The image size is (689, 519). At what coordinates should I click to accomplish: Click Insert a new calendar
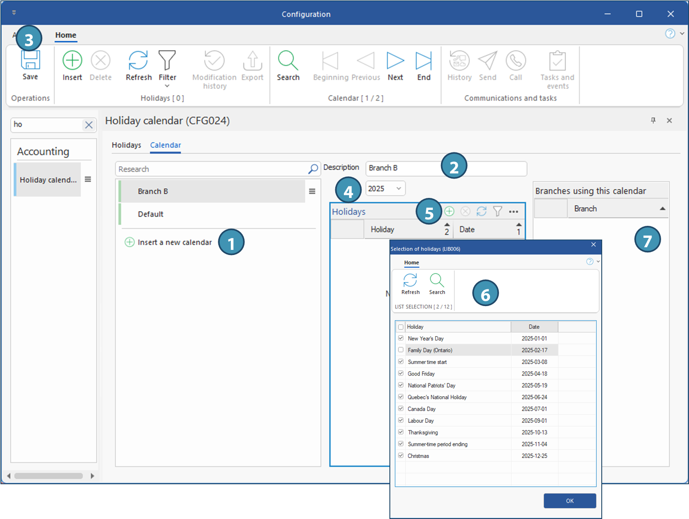(x=174, y=243)
